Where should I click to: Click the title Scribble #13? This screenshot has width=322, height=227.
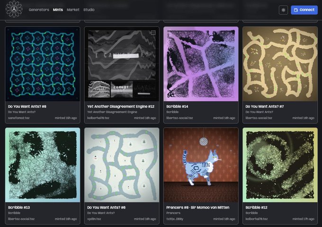pyautogui.click(x=19, y=208)
